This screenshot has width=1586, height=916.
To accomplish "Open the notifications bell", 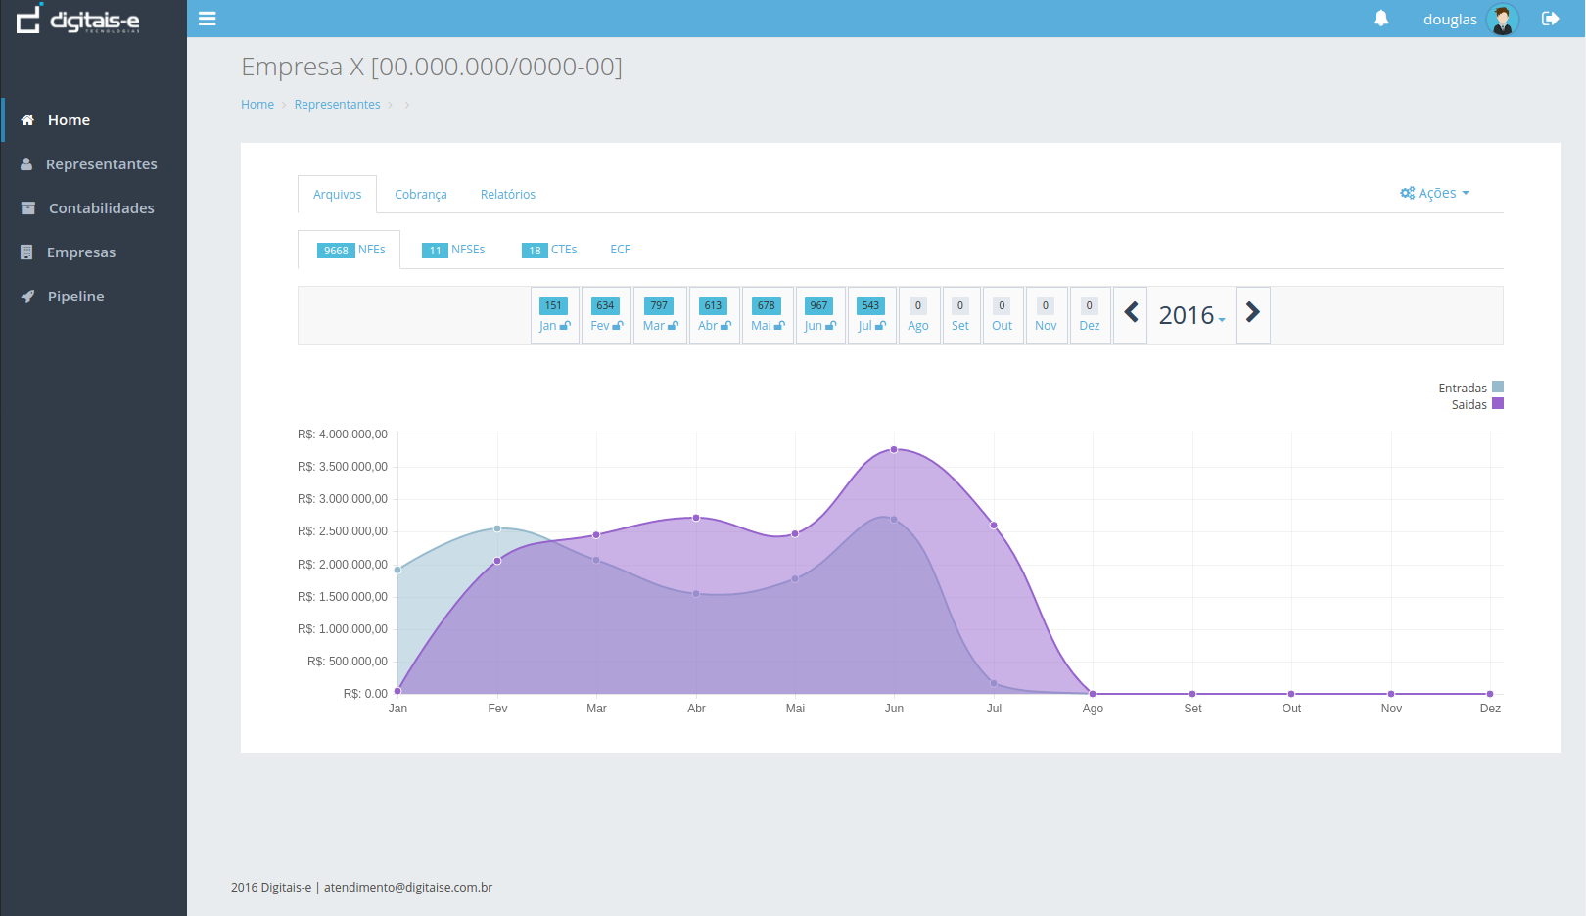I will pyautogui.click(x=1380, y=19).
